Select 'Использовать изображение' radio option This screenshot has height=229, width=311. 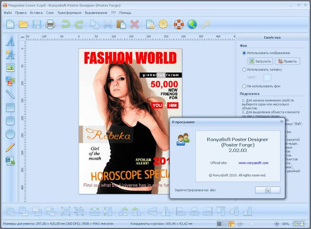(244, 53)
